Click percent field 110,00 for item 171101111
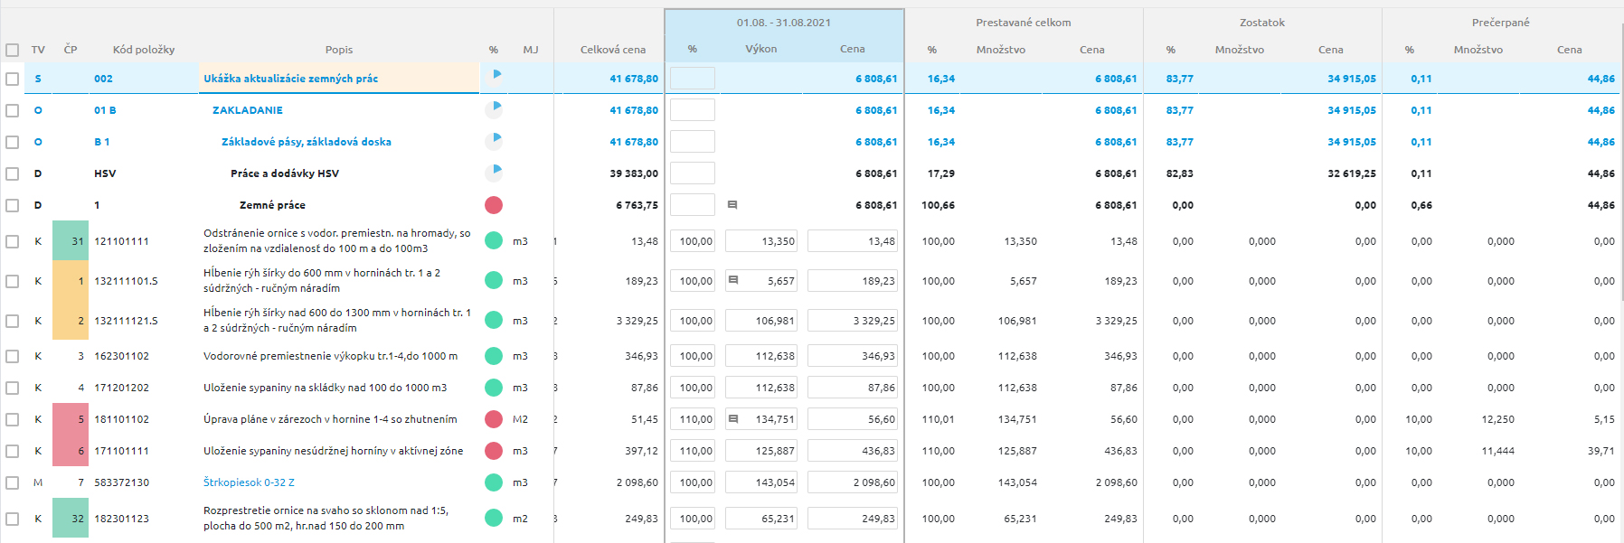 693,451
